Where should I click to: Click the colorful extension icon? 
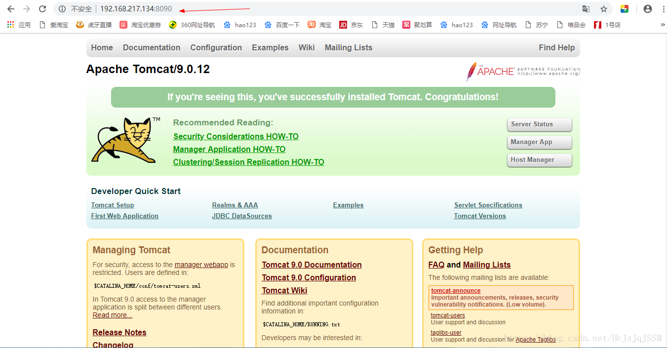point(625,9)
